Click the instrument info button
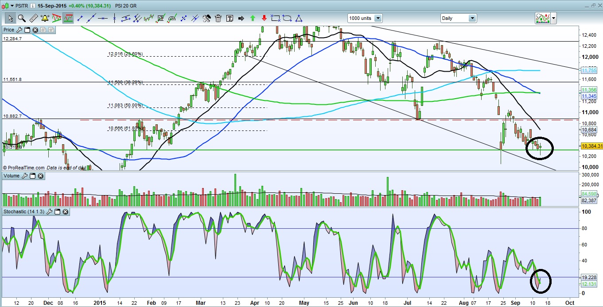Screen dimensions: 603x307 tap(33, 6)
